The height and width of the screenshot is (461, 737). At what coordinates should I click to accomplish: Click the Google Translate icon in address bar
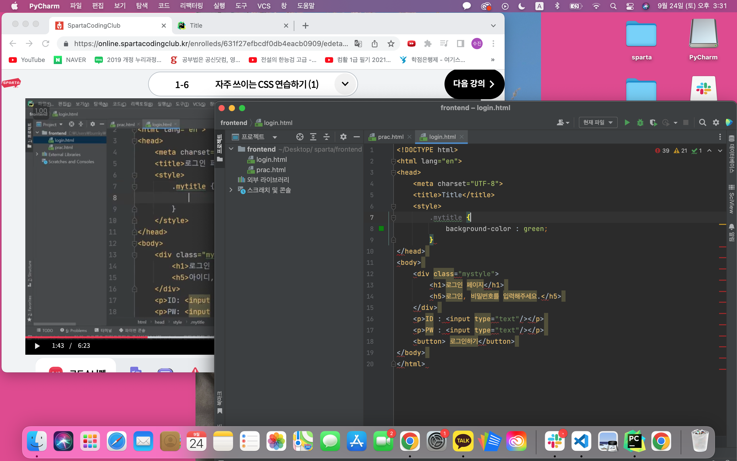(x=358, y=44)
